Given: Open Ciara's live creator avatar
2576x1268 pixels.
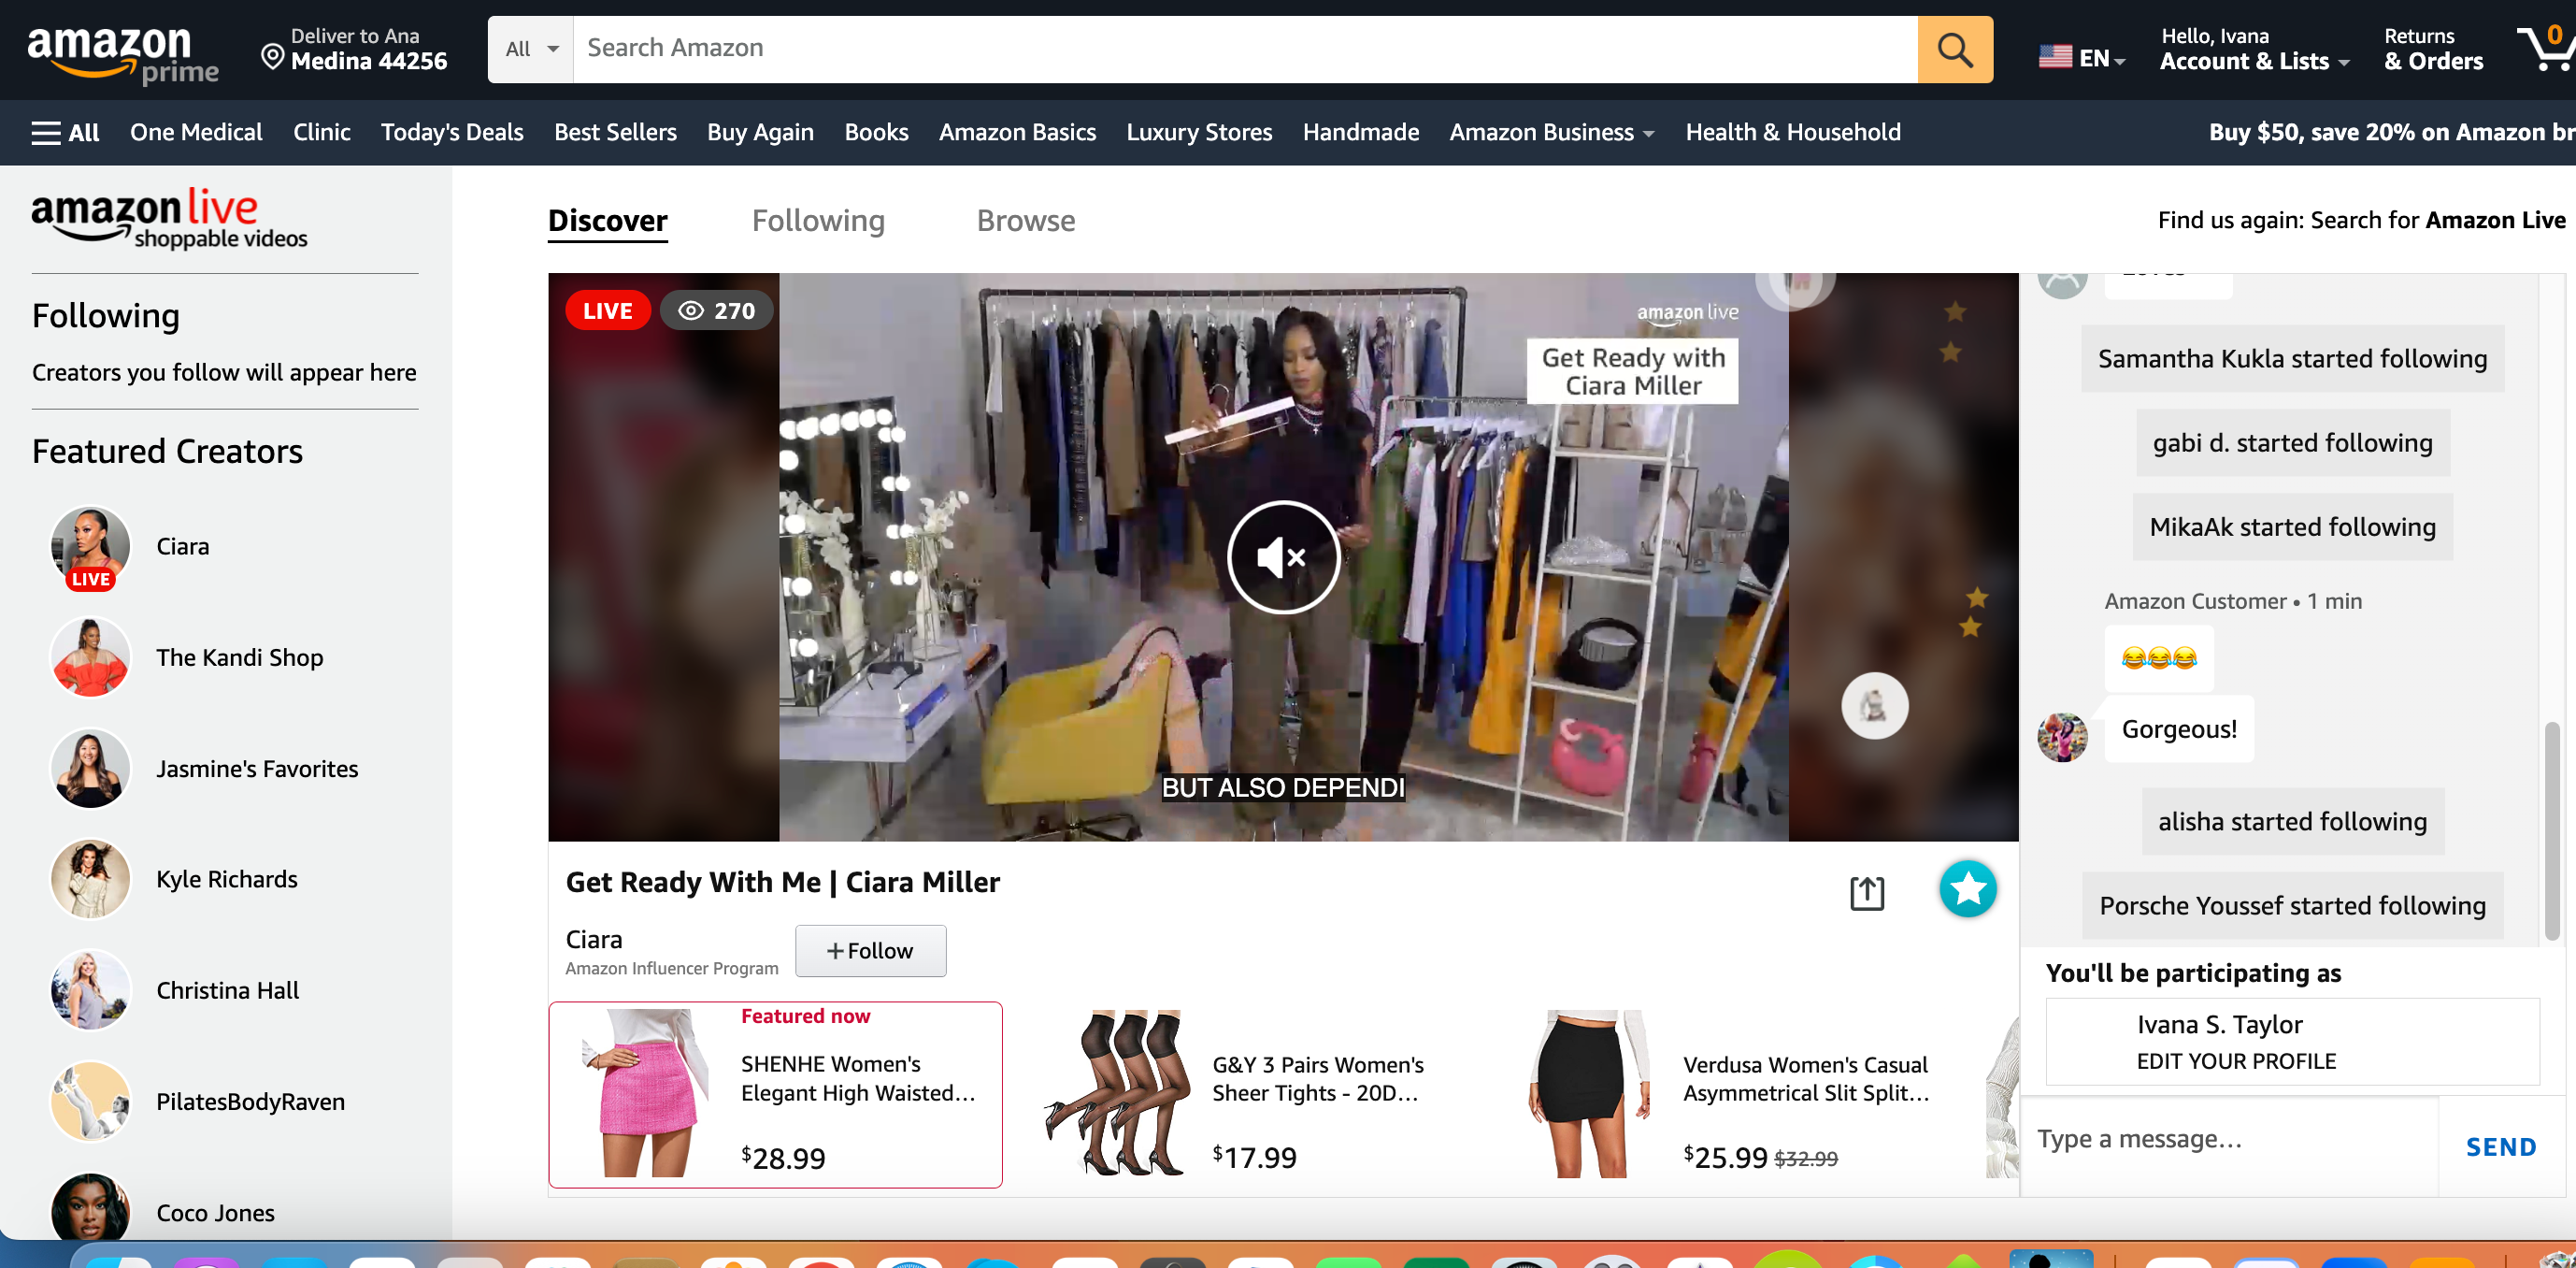Looking at the screenshot, I should pyautogui.click(x=90, y=546).
